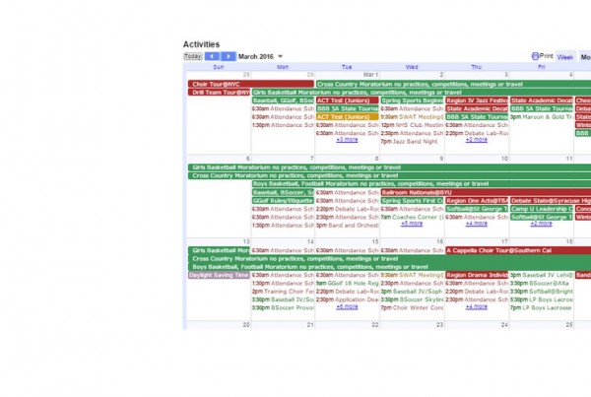Image resolution: width=591 pixels, height=397 pixels.
Task: Open the Region One Acts@TBA event
Action: coord(477,201)
